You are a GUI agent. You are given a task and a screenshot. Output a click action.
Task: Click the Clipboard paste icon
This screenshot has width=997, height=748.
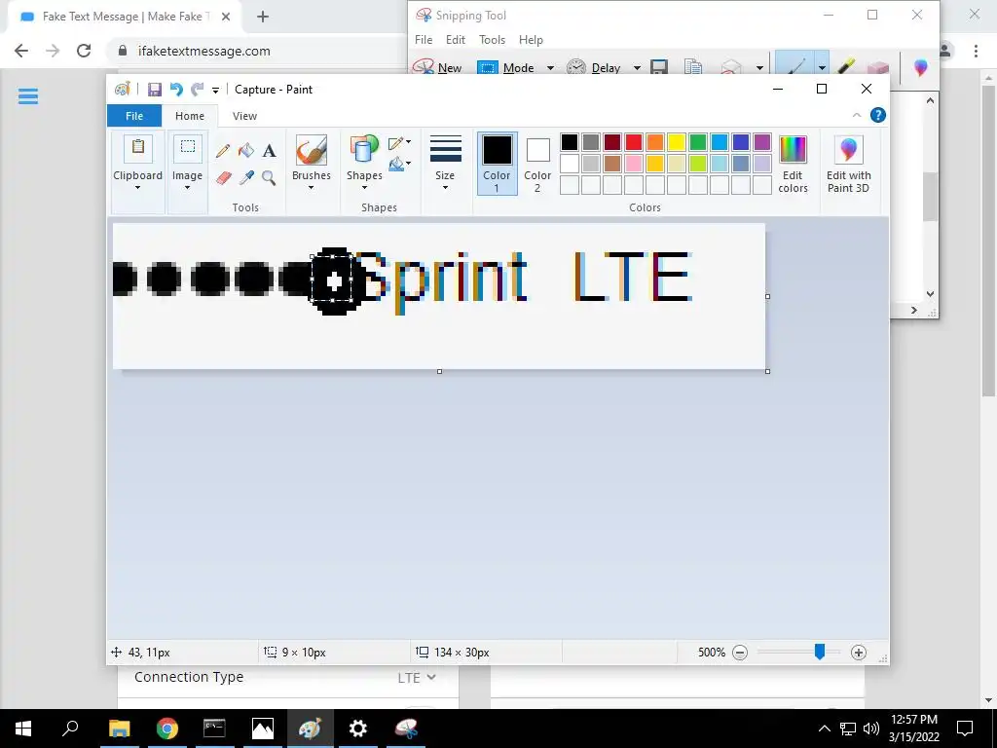pos(137,148)
